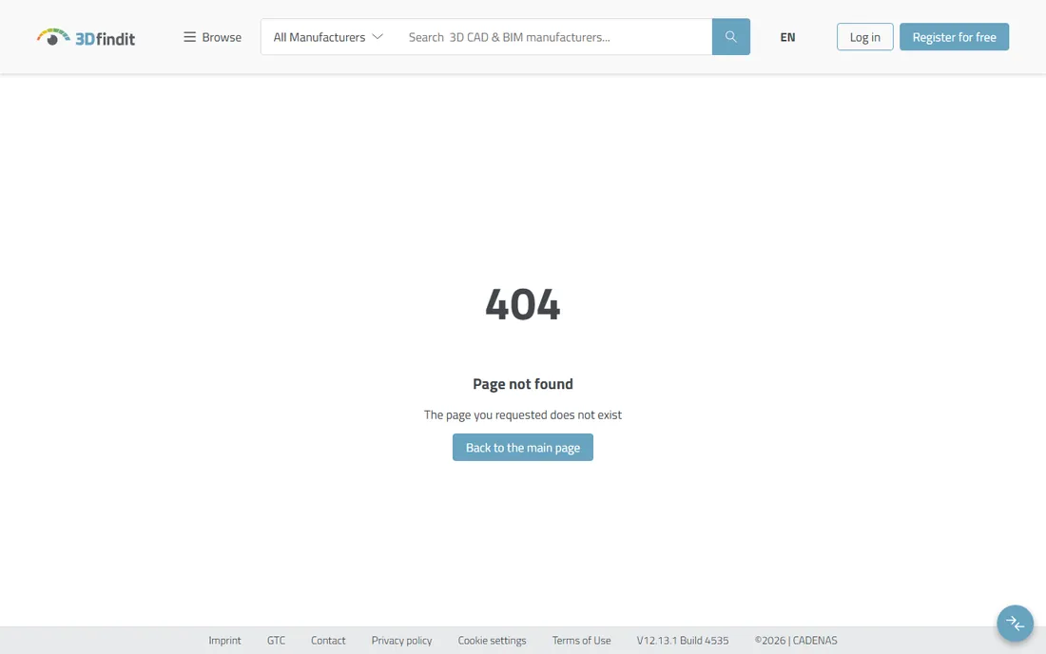Click the V12.13.1 Build 4535 text

[x=683, y=640]
